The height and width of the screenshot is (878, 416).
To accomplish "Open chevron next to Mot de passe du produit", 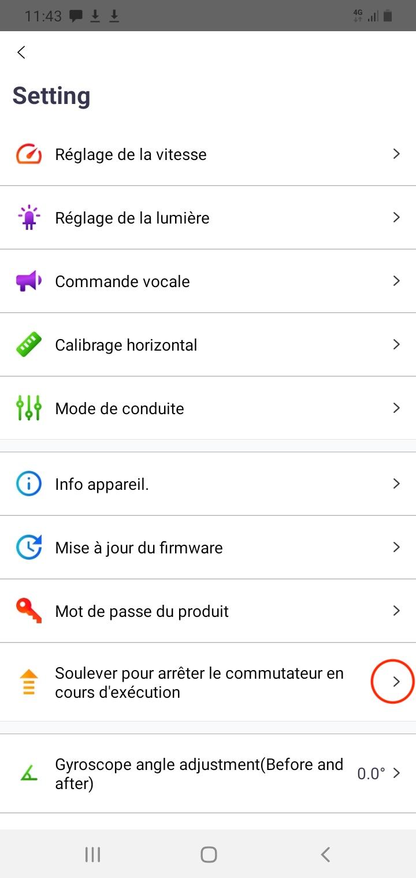I will [x=396, y=611].
